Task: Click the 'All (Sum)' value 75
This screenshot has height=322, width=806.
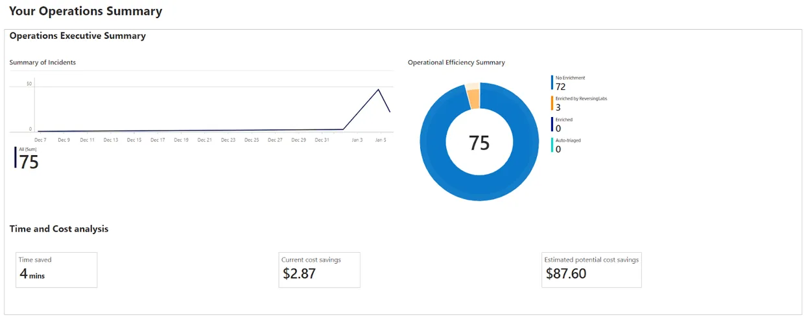Action: [29, 162]
